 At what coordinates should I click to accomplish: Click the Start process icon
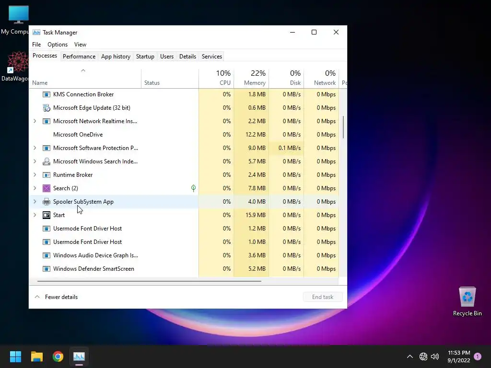coord(47,215)
